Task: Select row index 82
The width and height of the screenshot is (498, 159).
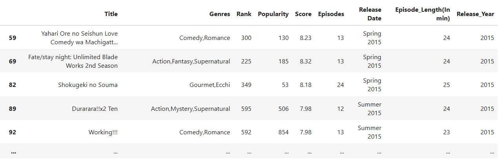Action: coord(12,85)
